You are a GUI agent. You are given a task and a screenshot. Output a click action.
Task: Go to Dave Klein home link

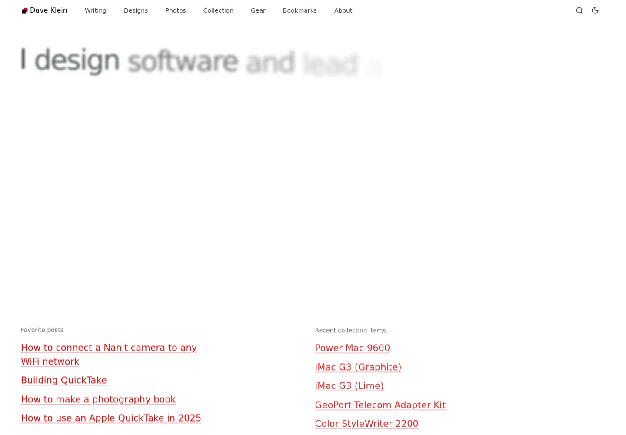(x=44, y=10)
